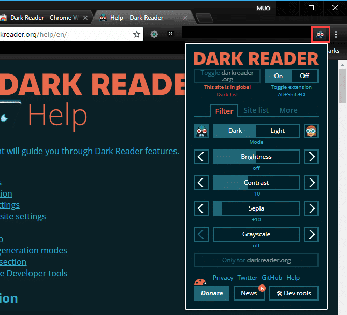
Task: Toggle darkreader.org site button
Action: pyautogui.click(x=227, y=76)
